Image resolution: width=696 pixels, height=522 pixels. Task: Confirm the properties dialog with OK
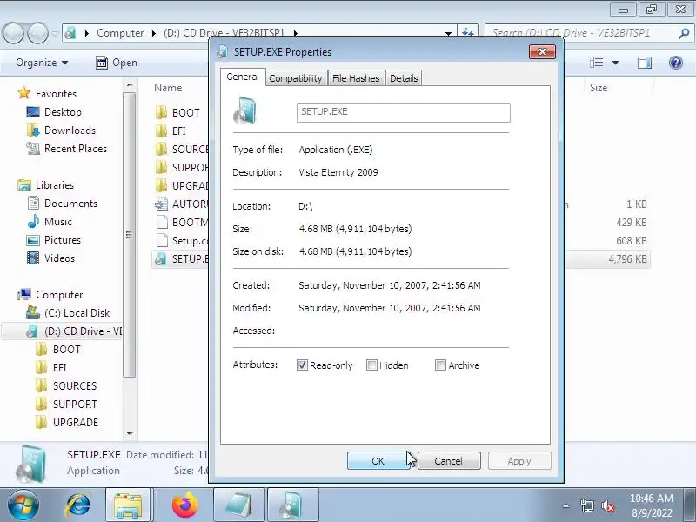378,461
